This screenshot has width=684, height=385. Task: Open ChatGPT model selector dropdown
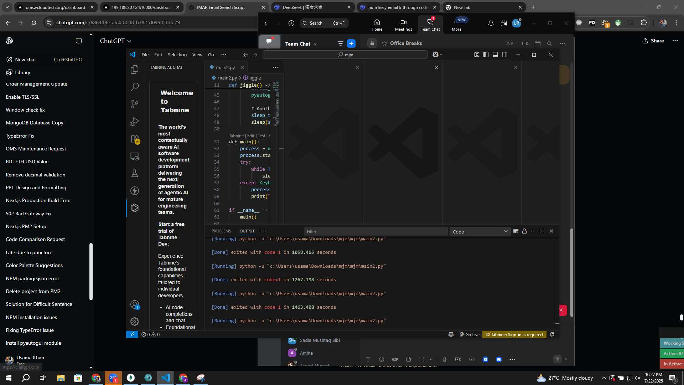tap(115, 41)
